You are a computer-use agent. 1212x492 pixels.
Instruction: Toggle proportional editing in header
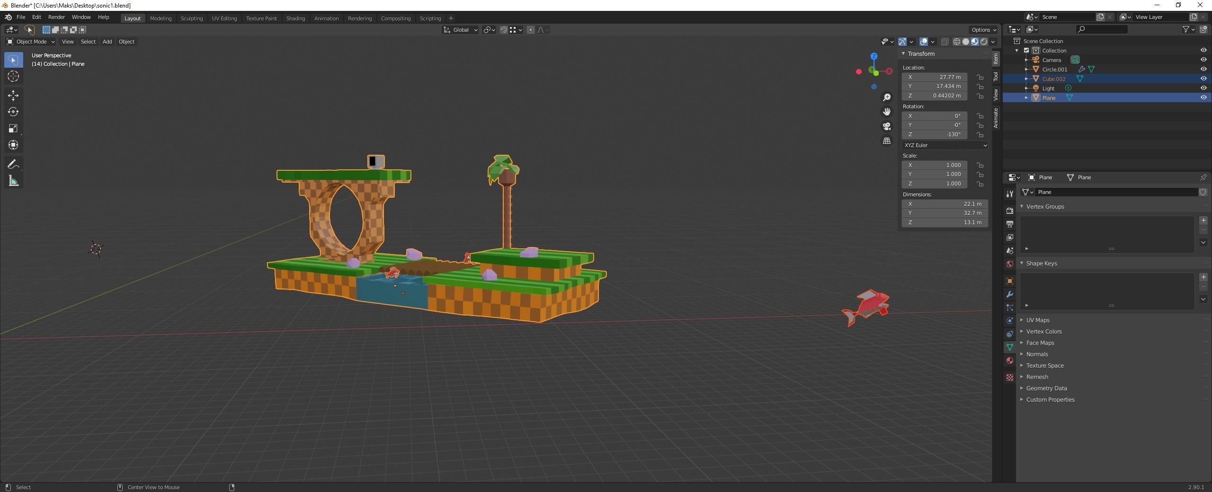click(531, 30)
